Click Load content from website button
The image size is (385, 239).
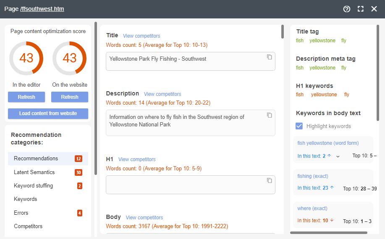point(48,113)
